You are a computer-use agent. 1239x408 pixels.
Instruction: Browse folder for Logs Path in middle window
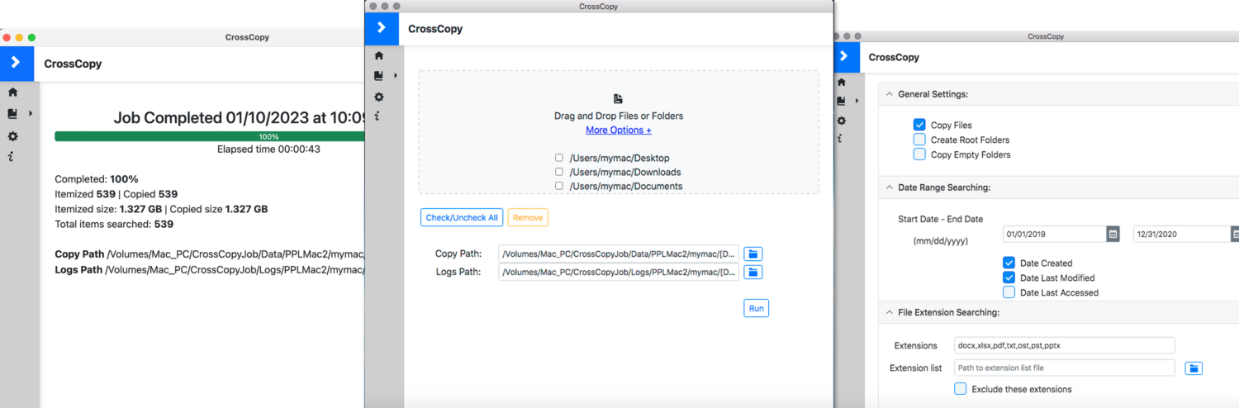752,272
